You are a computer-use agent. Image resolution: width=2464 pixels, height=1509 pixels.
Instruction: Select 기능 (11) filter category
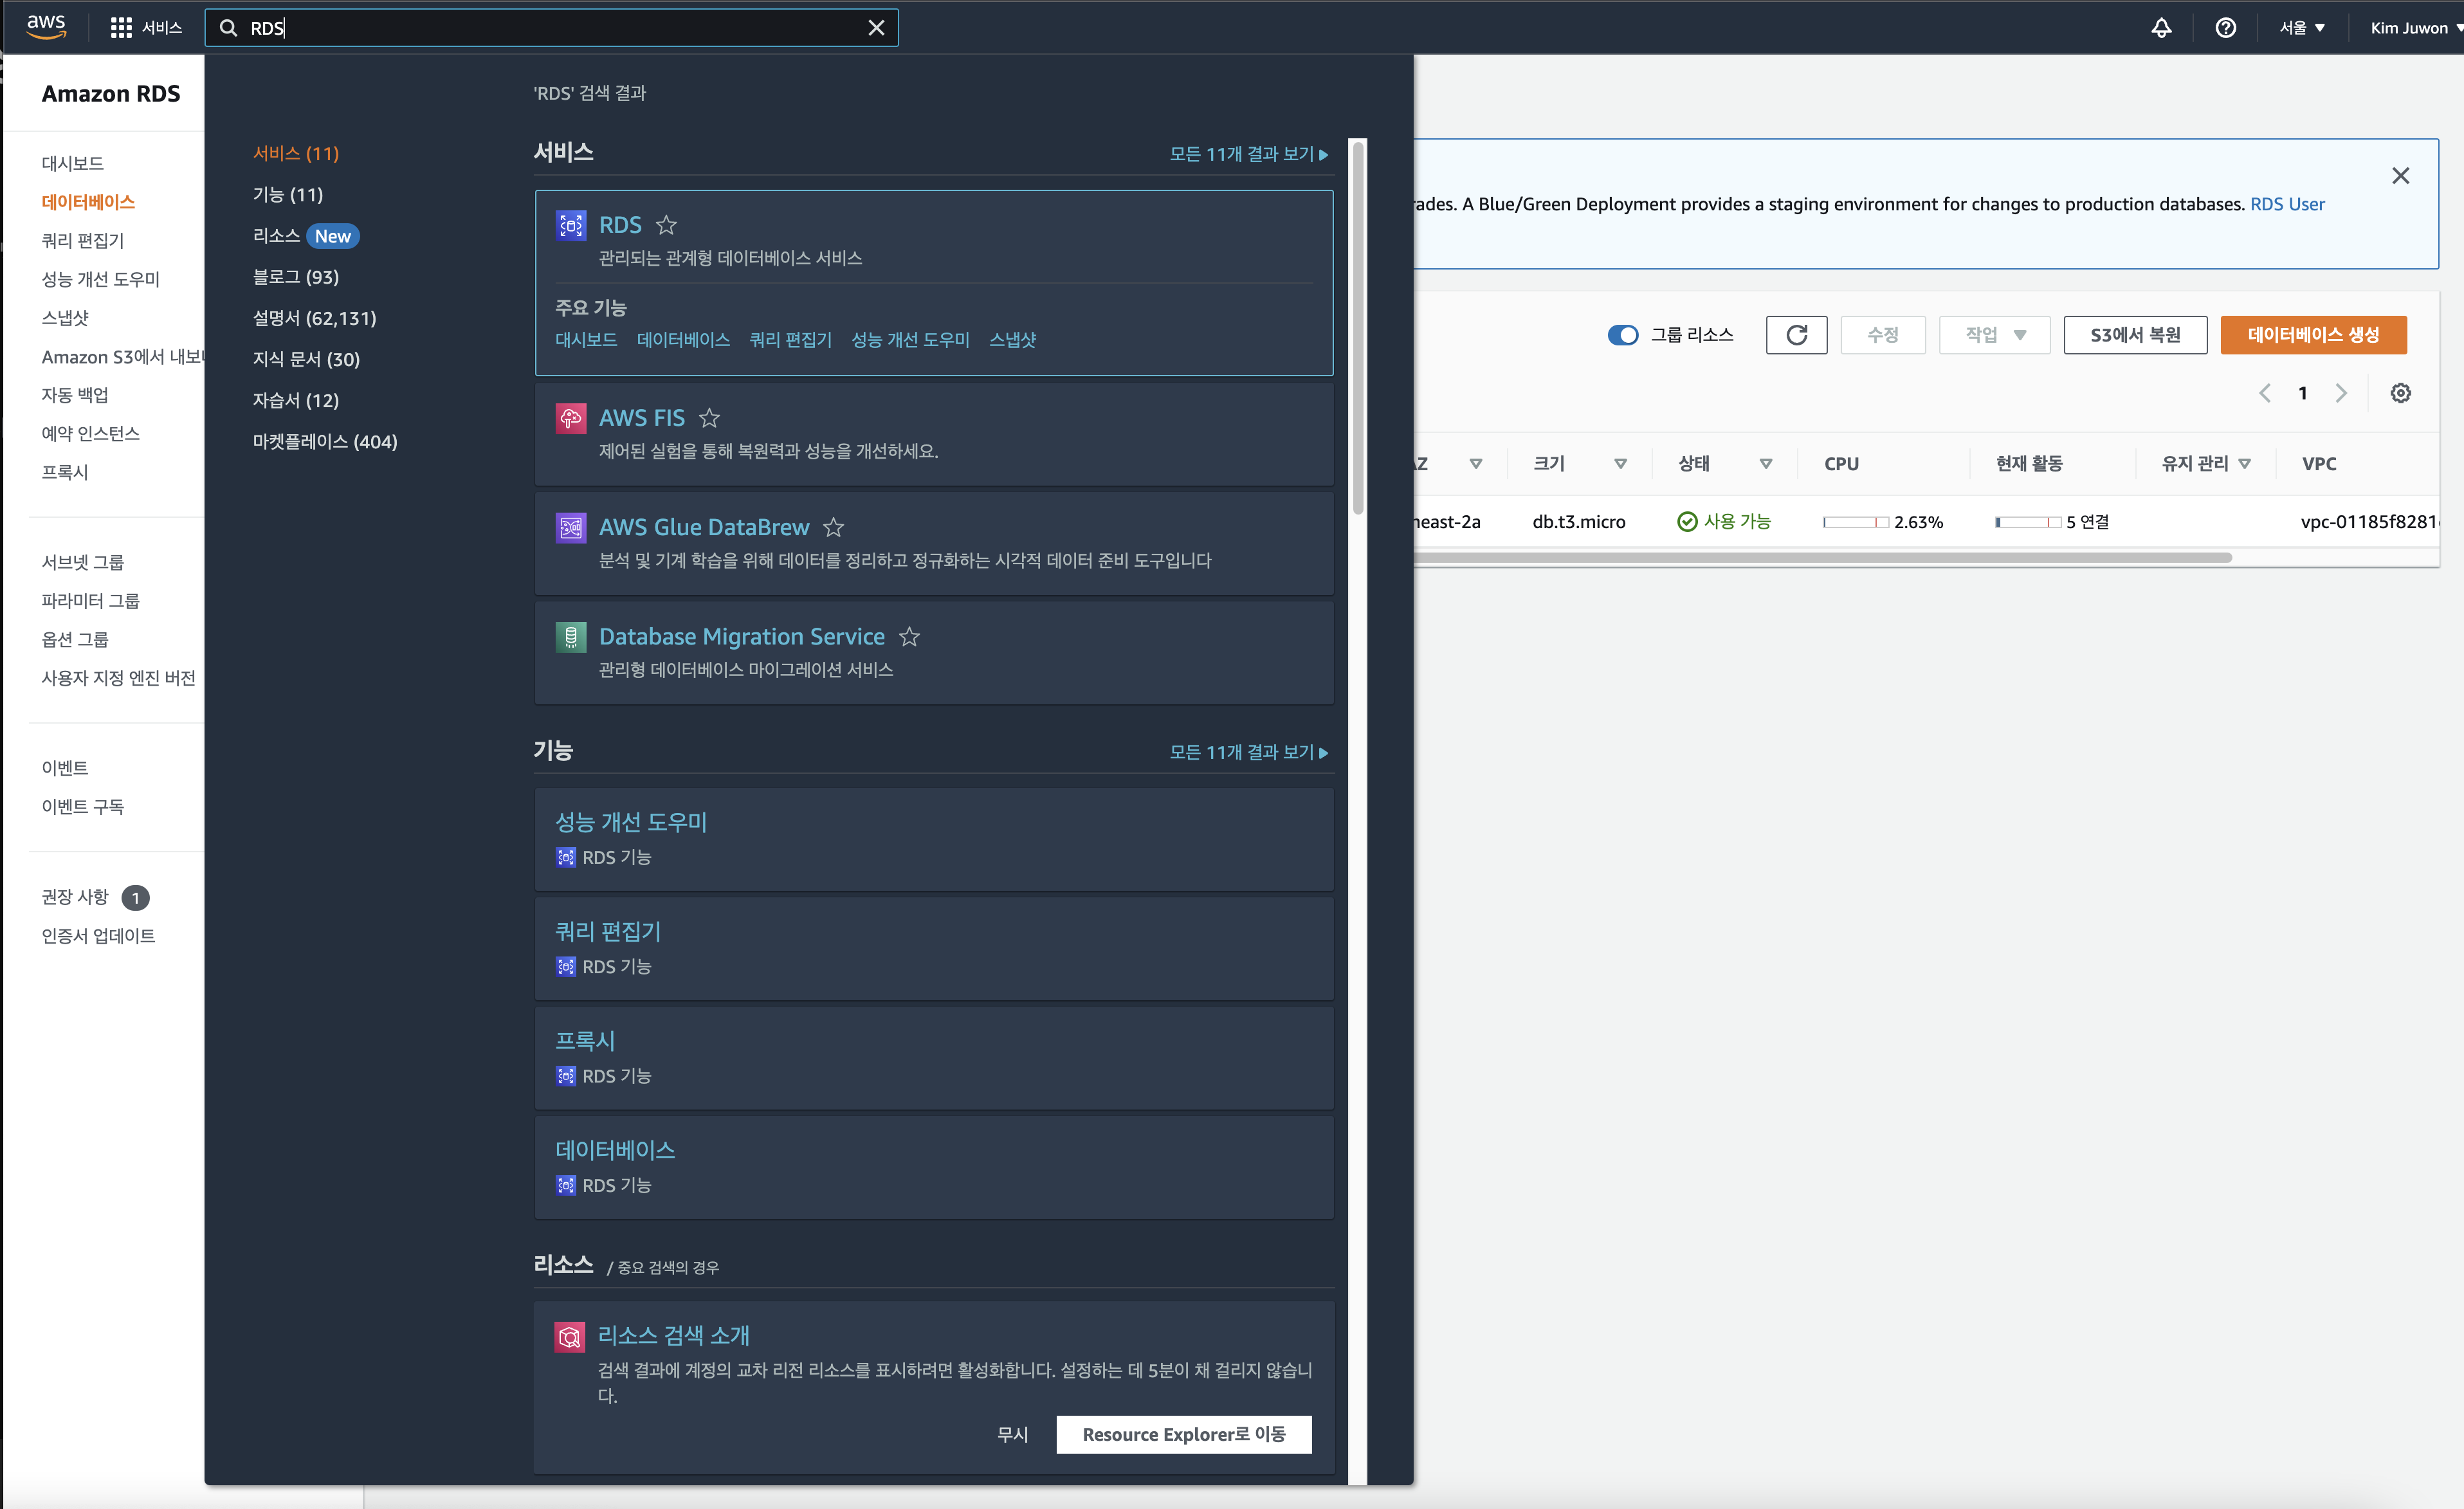[x=288, y=194]
